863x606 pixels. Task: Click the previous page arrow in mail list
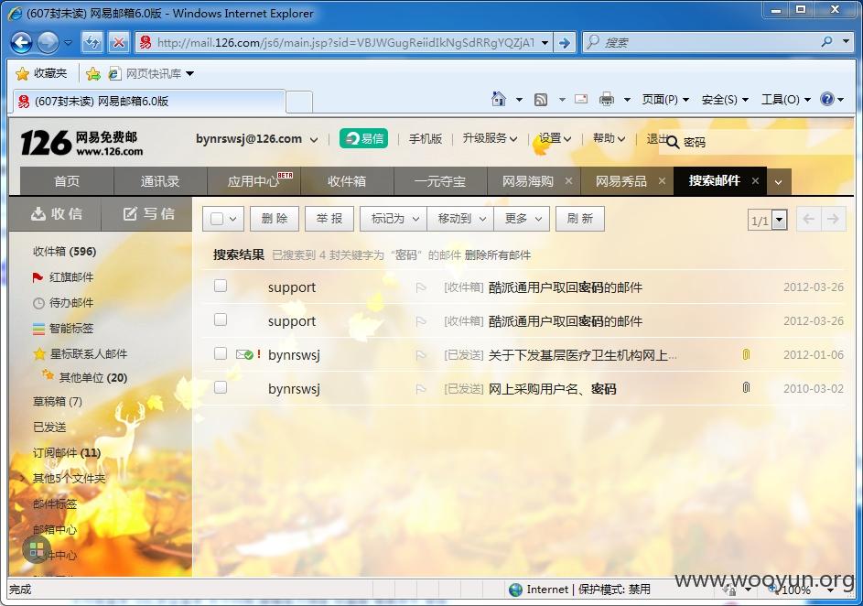(808, 219)
